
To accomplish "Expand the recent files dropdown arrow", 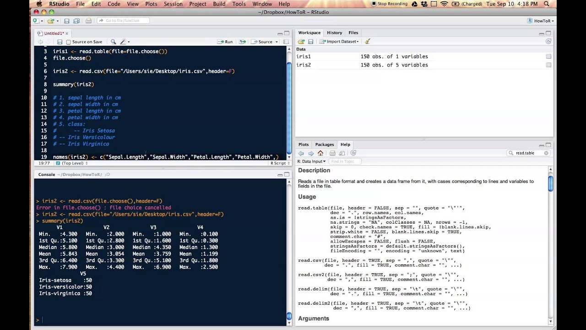I will [x=57, y=21].
